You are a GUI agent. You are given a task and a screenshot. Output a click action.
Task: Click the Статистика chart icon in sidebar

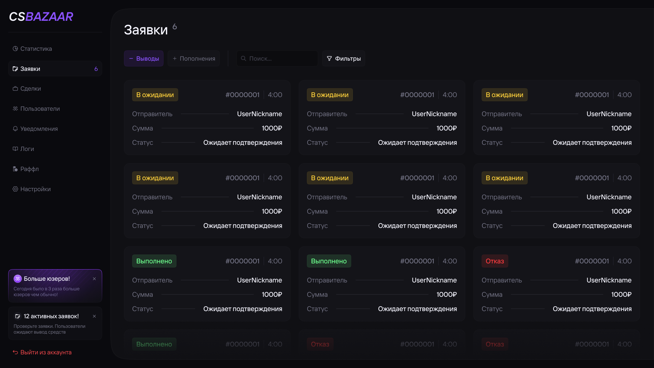click(15, 49)
